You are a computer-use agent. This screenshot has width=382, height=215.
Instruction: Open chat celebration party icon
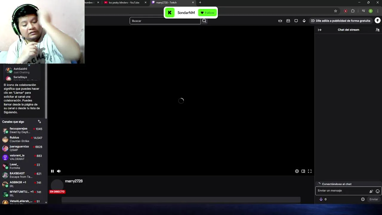[371, 191]
